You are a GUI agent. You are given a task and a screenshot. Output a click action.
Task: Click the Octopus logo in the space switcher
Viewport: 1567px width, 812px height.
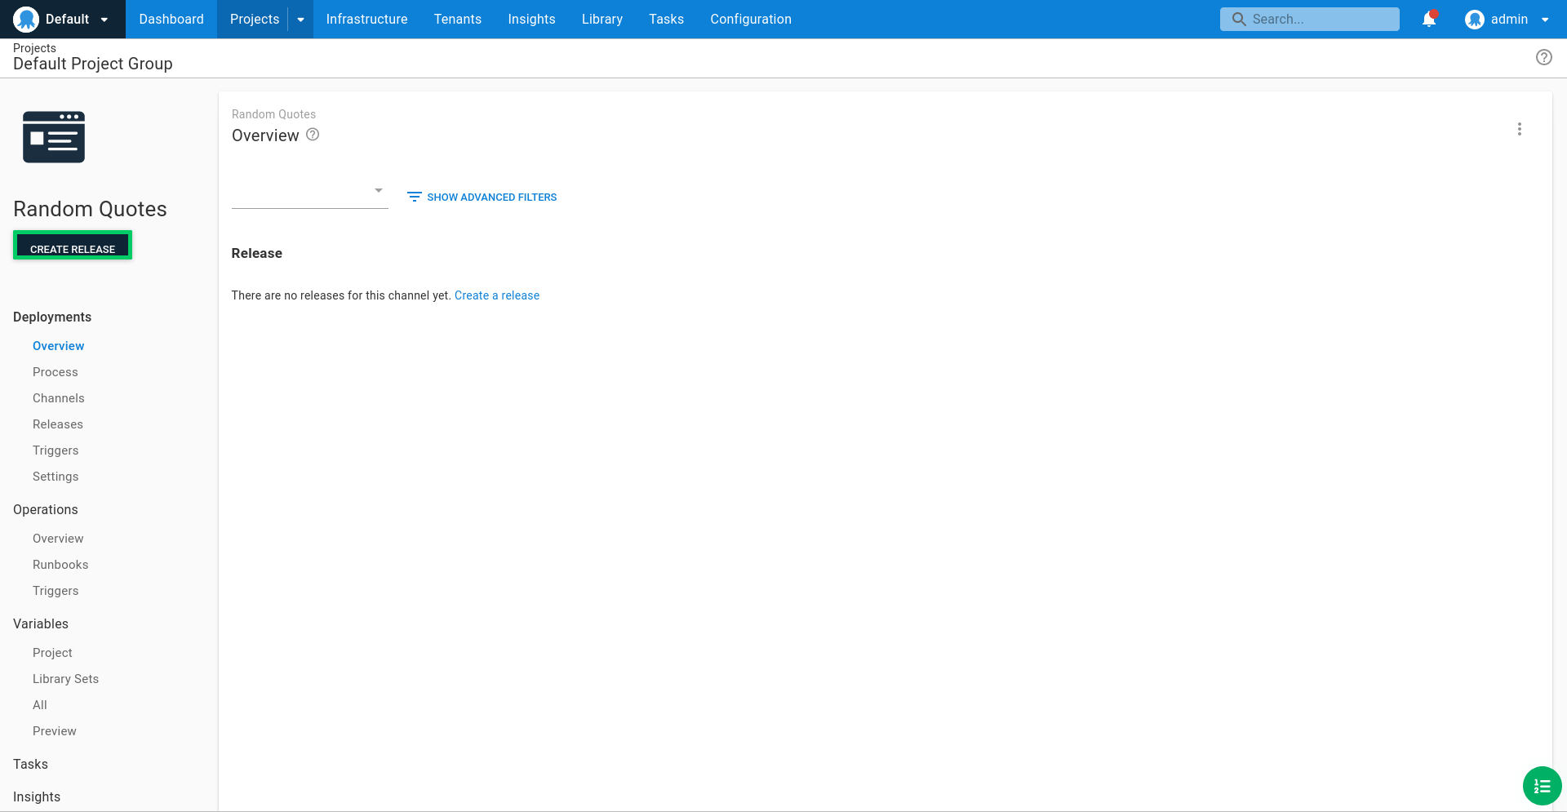[26, 19]
